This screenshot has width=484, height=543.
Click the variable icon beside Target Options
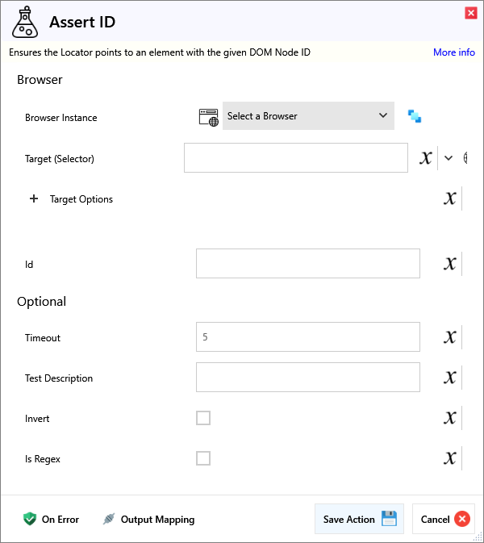point(450,198)
